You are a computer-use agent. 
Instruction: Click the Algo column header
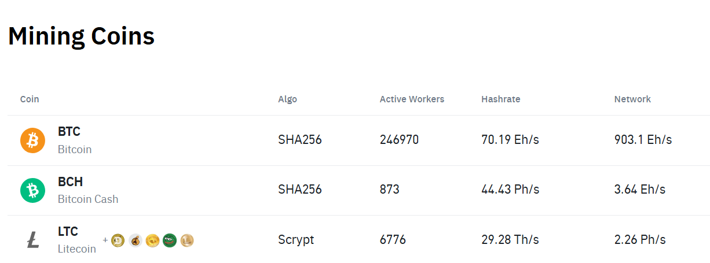click(287, 99)
